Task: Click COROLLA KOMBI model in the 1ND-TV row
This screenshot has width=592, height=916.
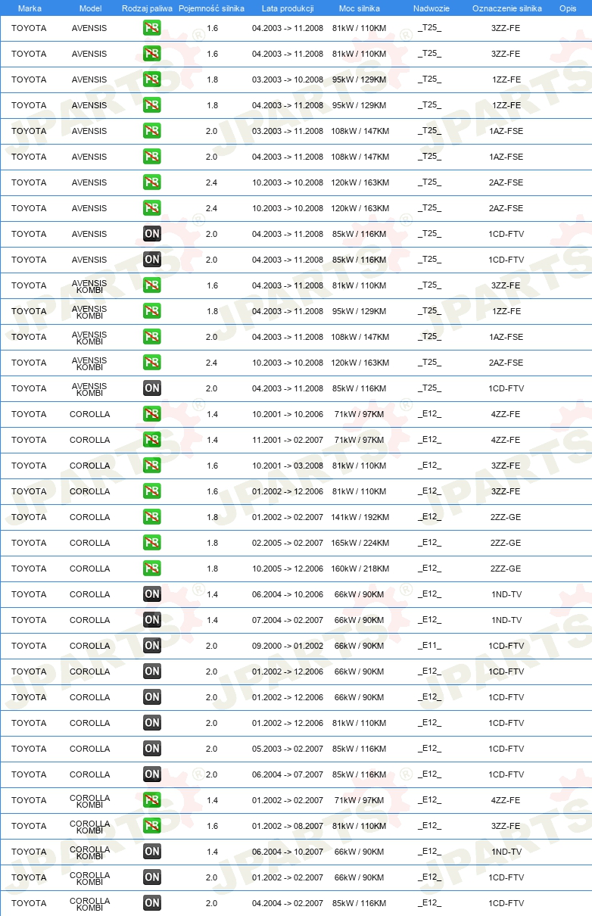Action: (89, 852)
